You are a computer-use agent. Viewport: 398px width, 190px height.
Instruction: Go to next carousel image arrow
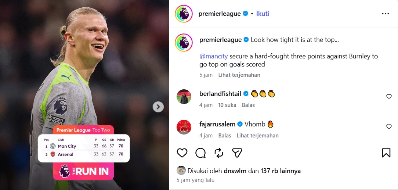(x=158, y=107)
